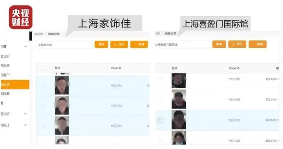Toggle select-all checkbox in the 上海家饰佳 table header
Screen dimensions: 283x149
point(43,68)
